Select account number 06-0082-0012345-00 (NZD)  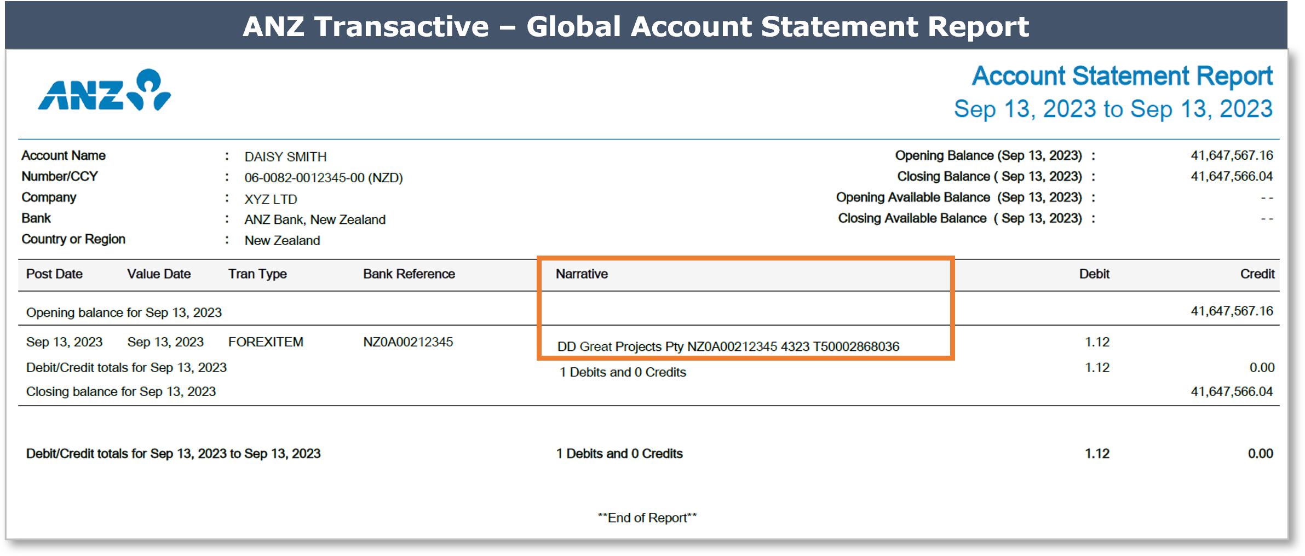pyautogui.click(x=323, y=178)
